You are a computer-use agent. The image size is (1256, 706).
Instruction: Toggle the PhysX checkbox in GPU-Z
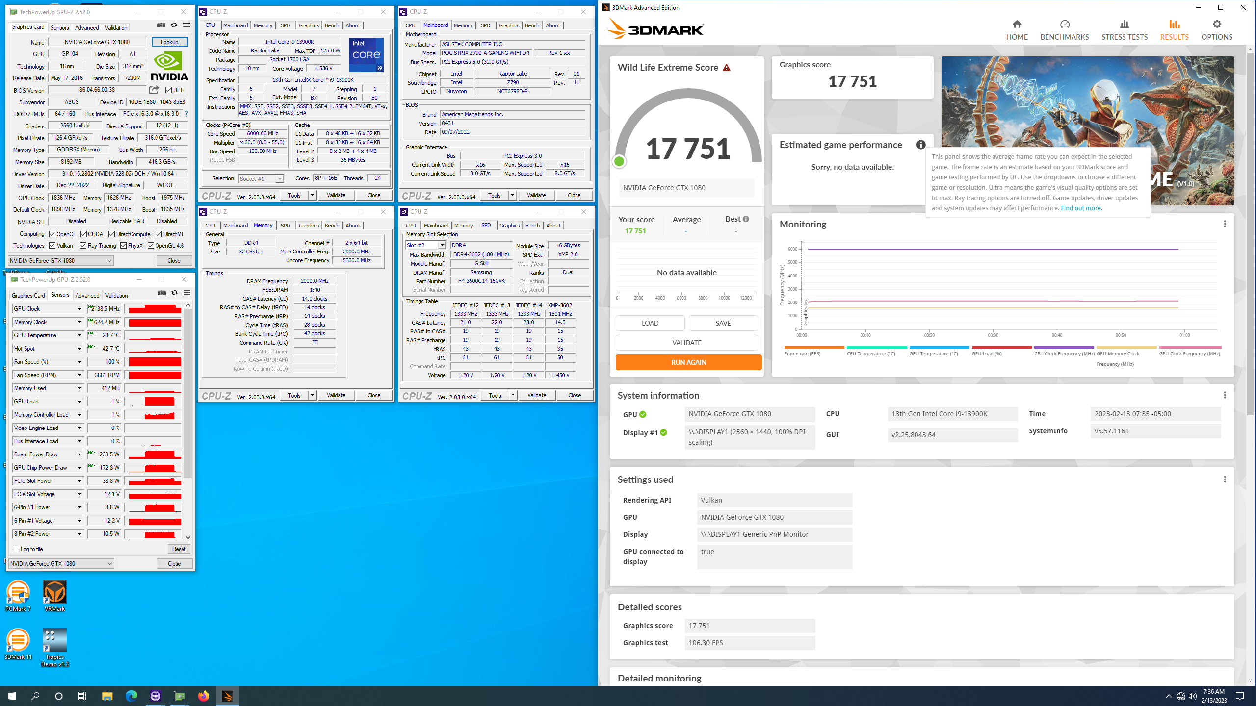pyautogui.click(x=123, y=246)
